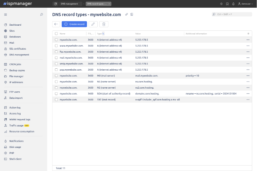Tick the select-all checkbox in table header
The width and height of the screenshot is (257, 171).
pyautogui.click(x=56, y=33)
